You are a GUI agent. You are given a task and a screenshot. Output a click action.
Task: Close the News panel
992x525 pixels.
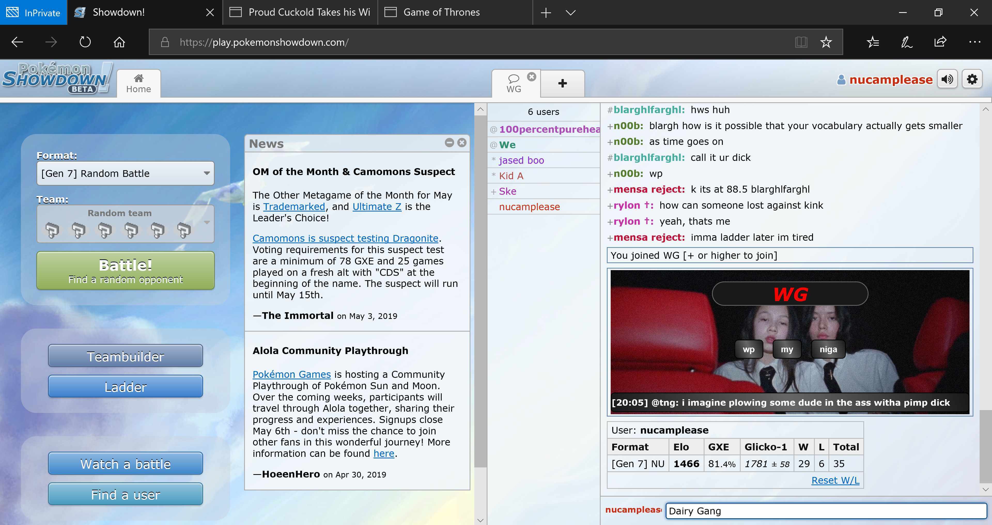coord(462,143)
